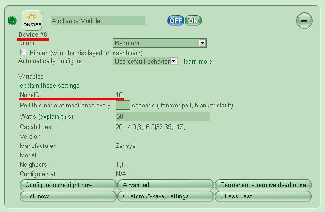Click the Appliance Module name field
Viewport: 325px width, 212px height.
[x=97, y=21]
